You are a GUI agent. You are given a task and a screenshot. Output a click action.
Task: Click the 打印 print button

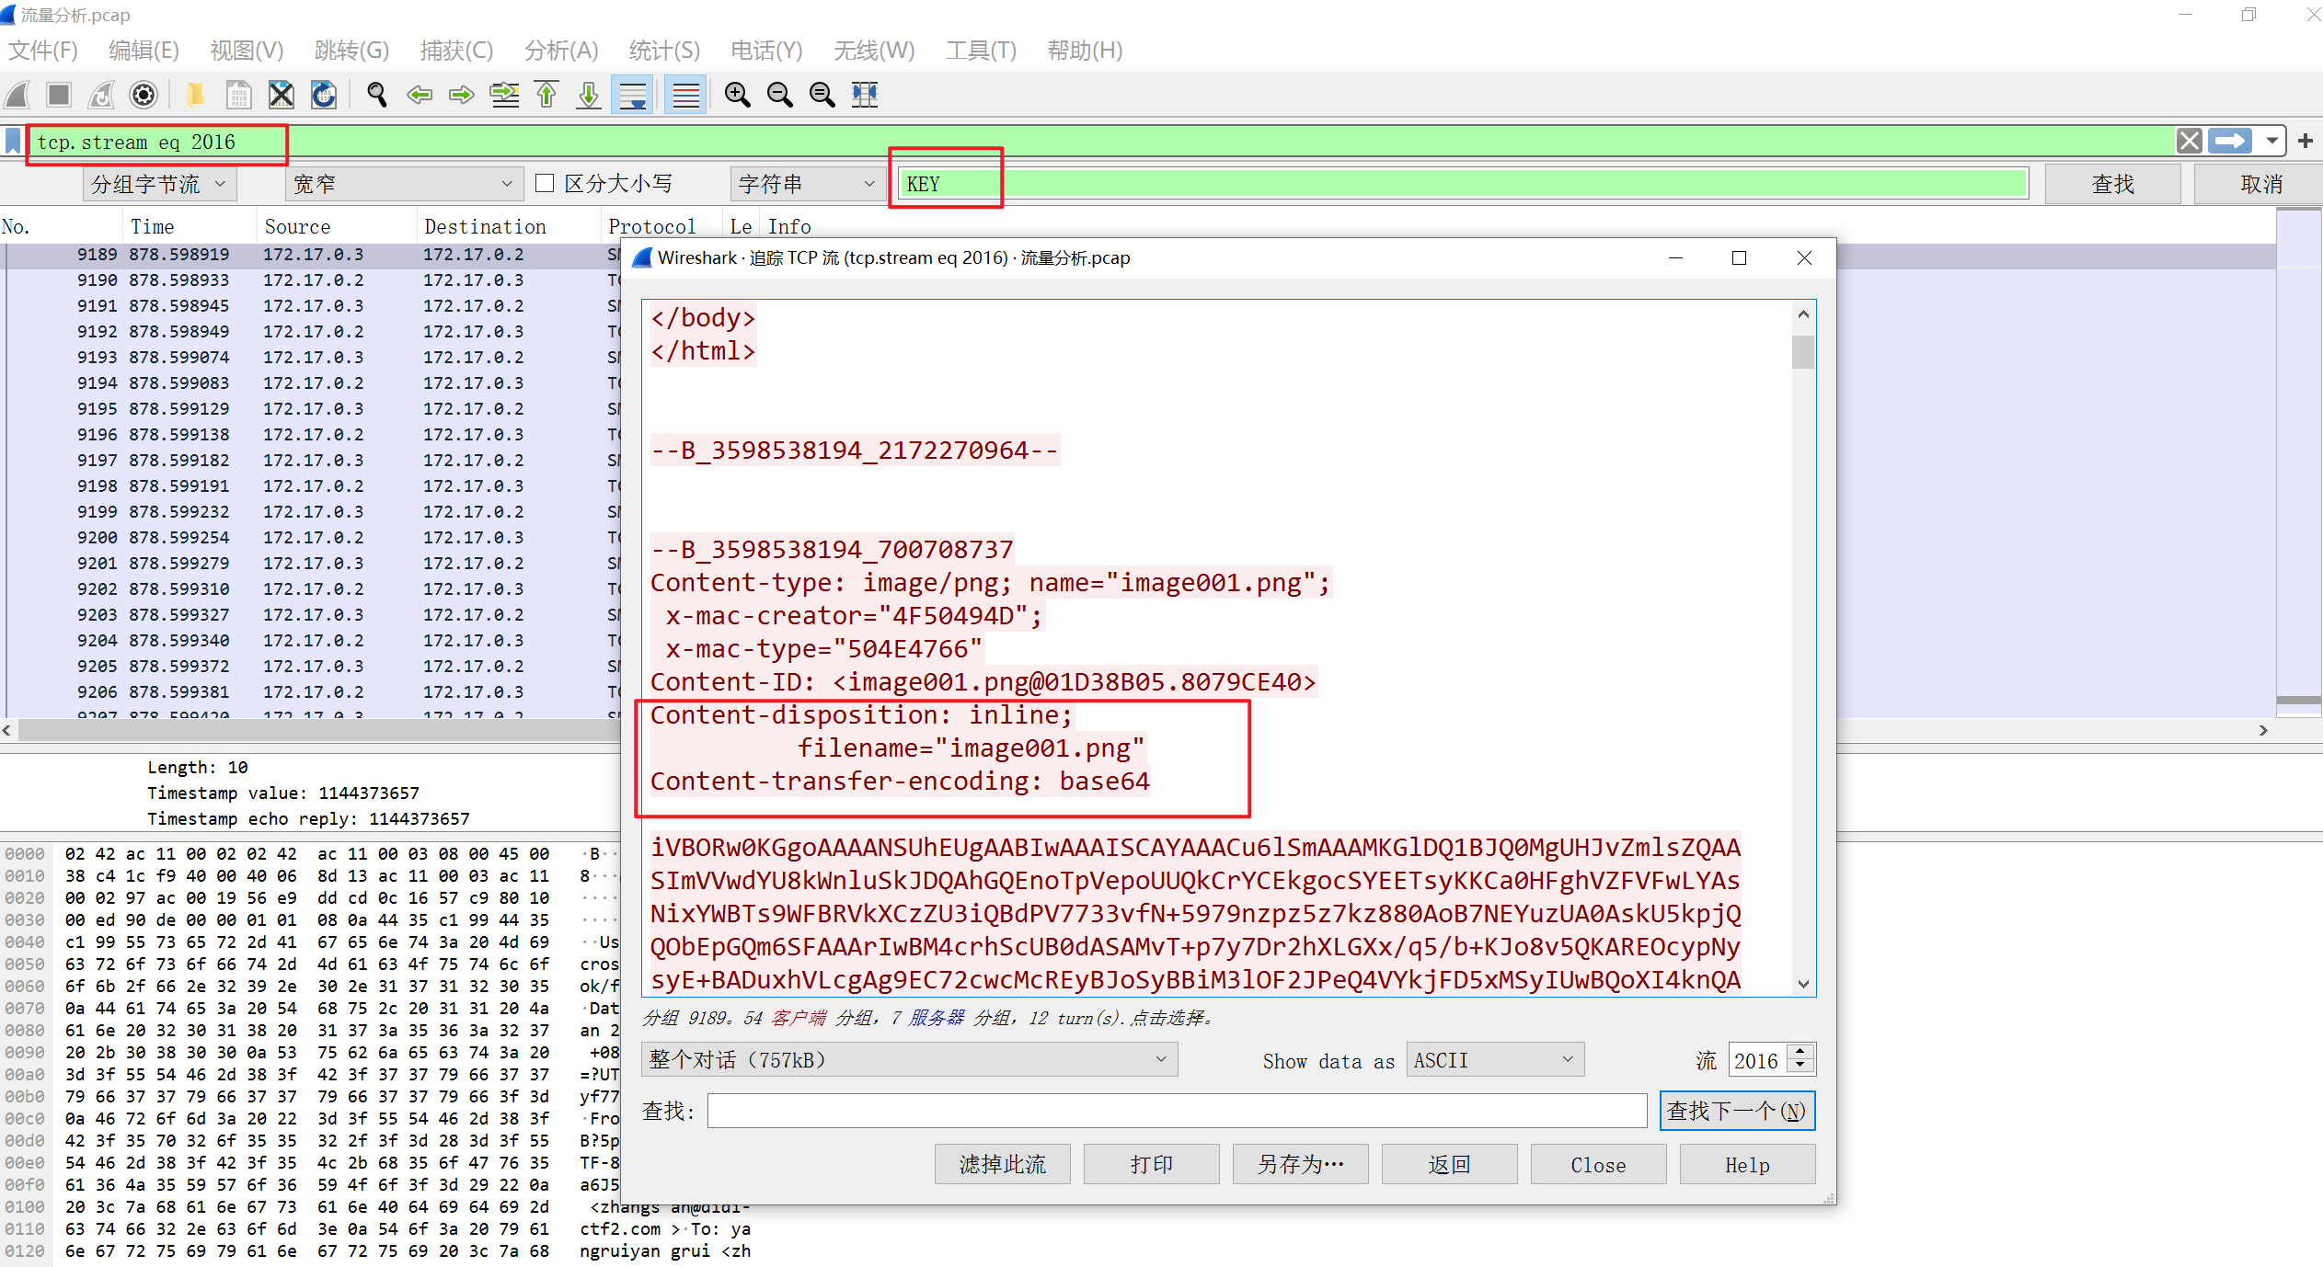coord(1151,1164)
